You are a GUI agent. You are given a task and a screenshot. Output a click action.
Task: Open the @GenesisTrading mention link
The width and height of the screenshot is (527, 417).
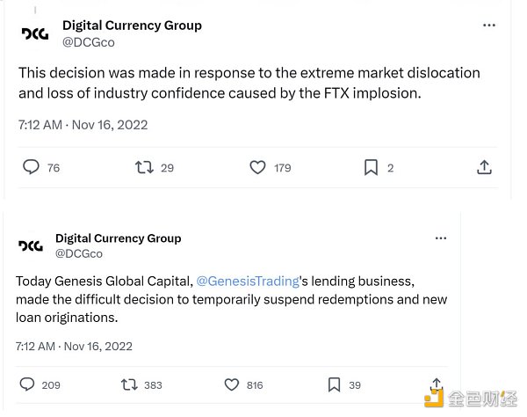248,282
